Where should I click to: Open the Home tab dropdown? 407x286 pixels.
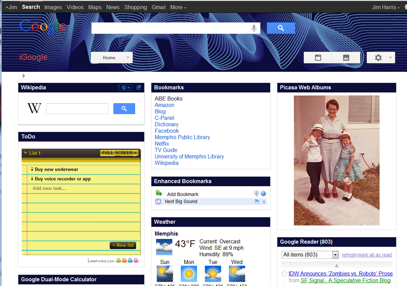[128, 58]
